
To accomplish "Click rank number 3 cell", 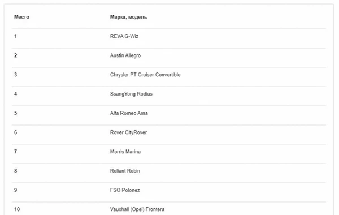I will click(16, 75).
